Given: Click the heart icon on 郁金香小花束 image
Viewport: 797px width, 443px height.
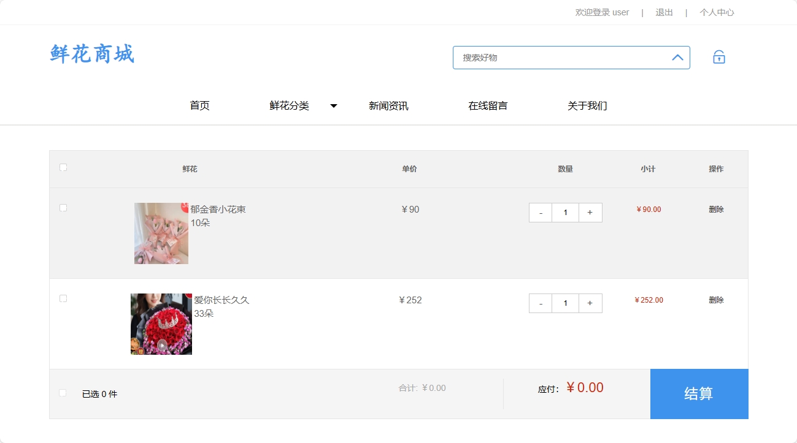Looking at the screenshot, I should (185, 206).
